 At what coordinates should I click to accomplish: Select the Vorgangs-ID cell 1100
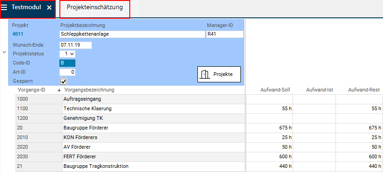coord(39,109)
